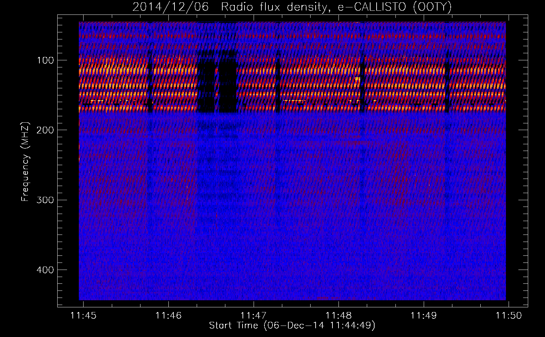This screenshot has height=337, width=545.
Task: Click the 300 frequency tick label
Action: tap(45, 200)
